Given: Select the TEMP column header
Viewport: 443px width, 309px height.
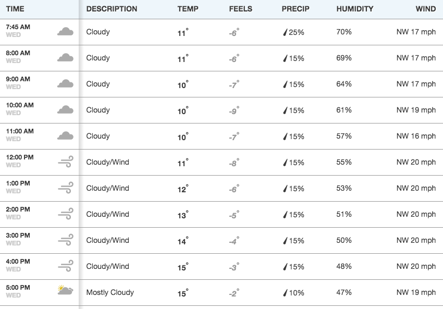Looking at the screenshot, I should coord(188,9).
